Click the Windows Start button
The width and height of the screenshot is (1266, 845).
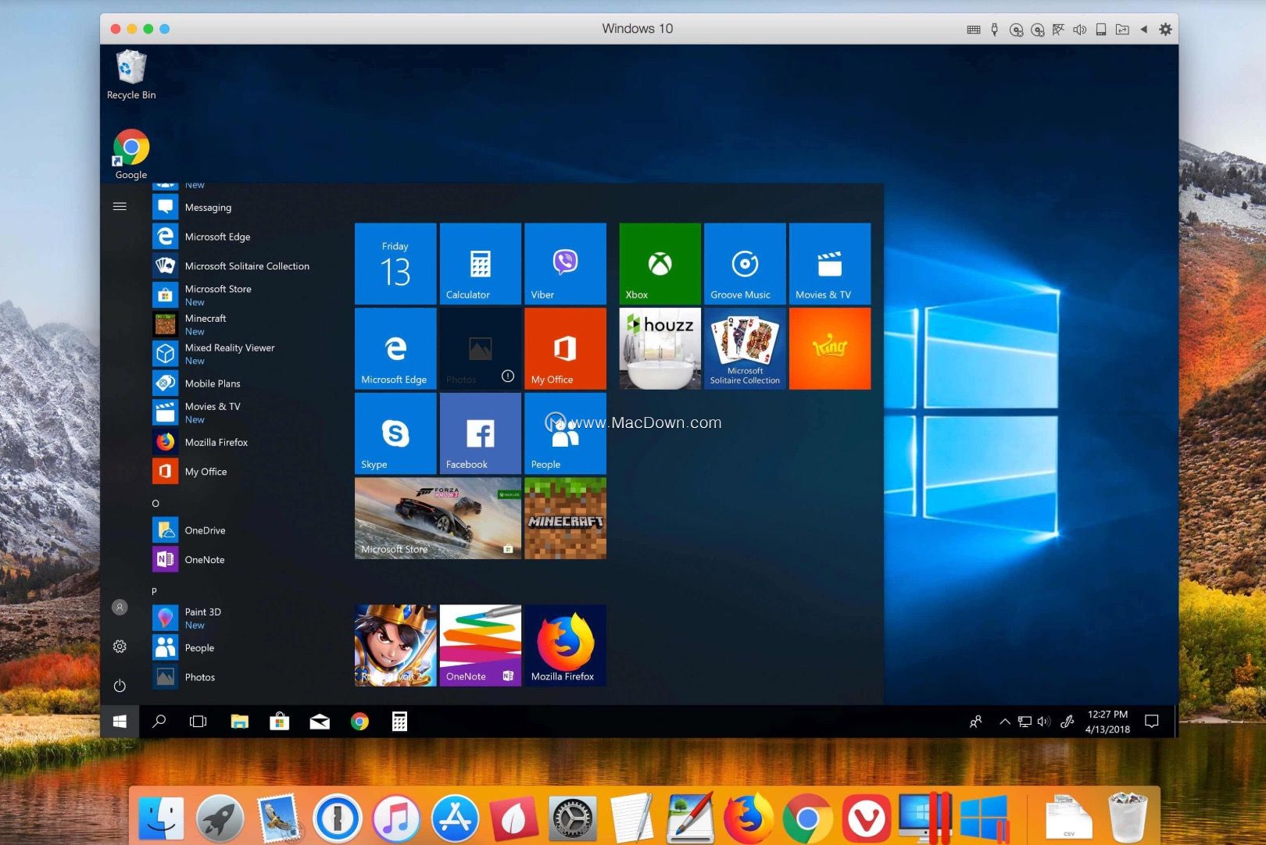click(x=120, y=722)
